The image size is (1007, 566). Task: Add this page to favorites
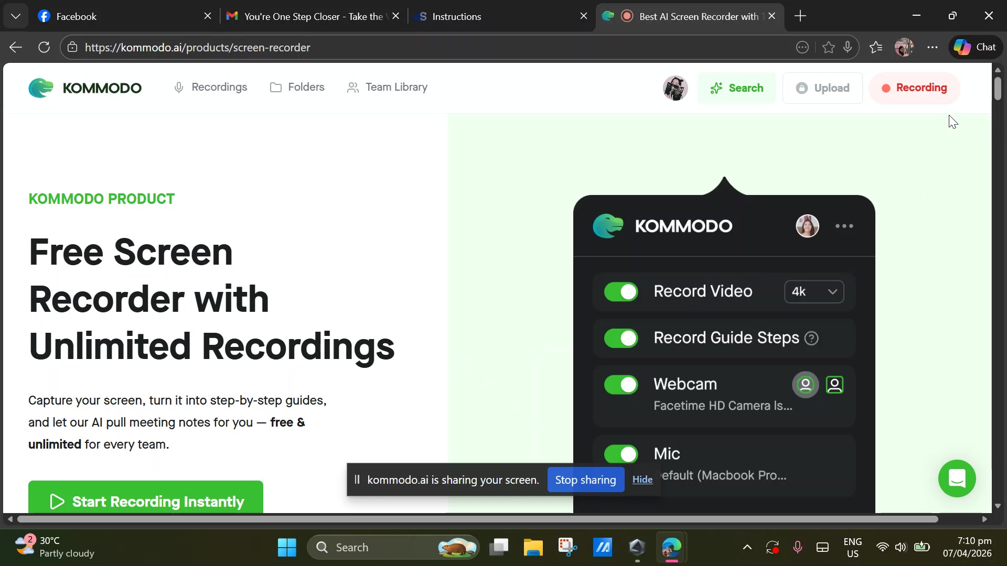point(829,48)
